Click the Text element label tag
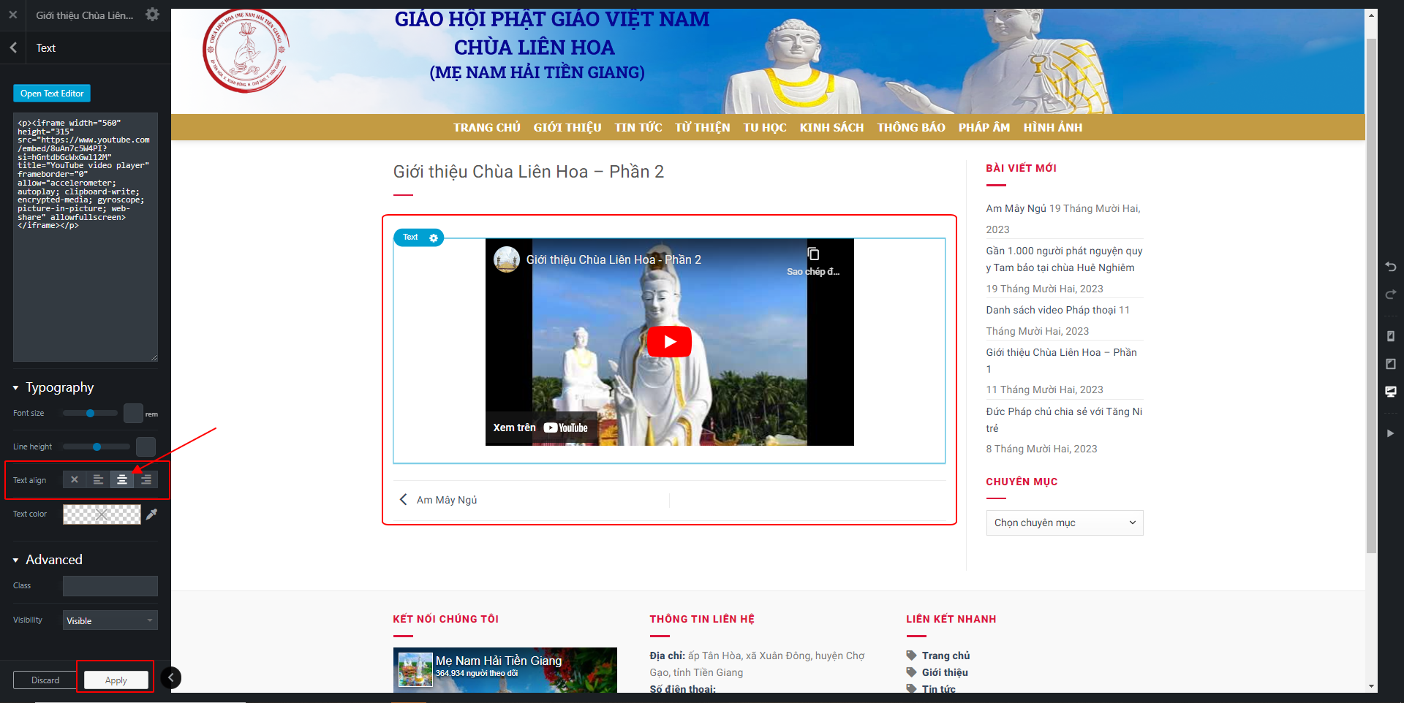The height and width of the screenshot is (703, 1404). pos(410,237)
